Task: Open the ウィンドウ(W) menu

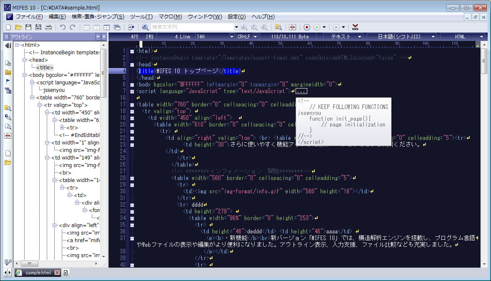Action: pos(205,17)
